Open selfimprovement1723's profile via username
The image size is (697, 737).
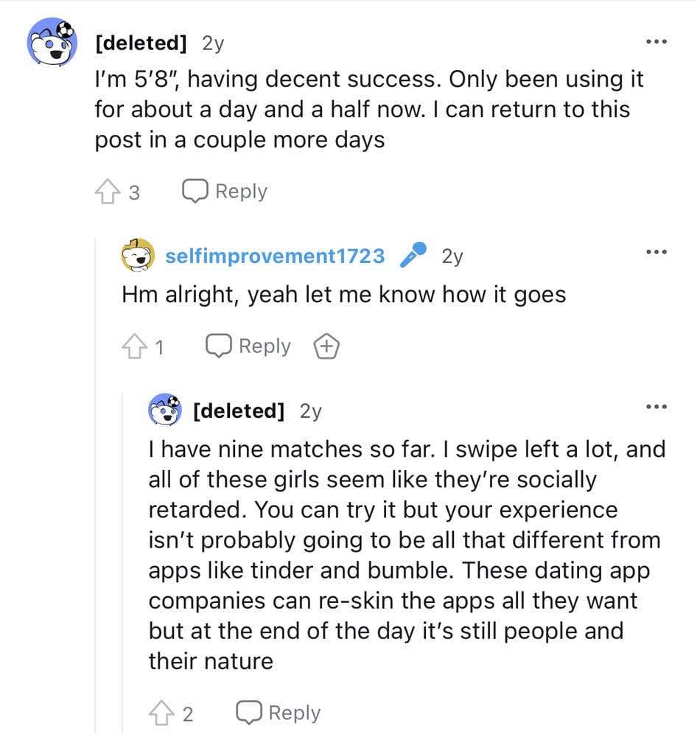275,256
